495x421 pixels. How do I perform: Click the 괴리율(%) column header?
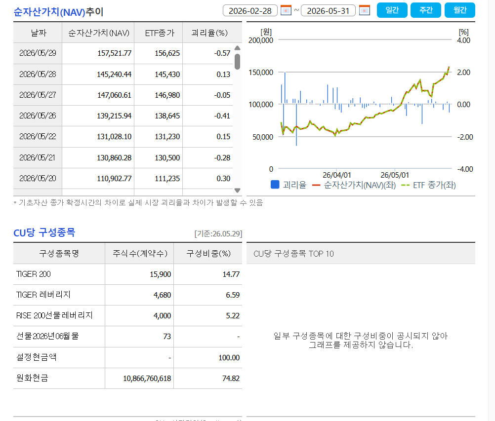(209, 33)
